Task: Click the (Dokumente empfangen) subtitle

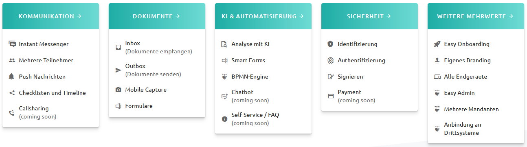Action: [158, 51]
